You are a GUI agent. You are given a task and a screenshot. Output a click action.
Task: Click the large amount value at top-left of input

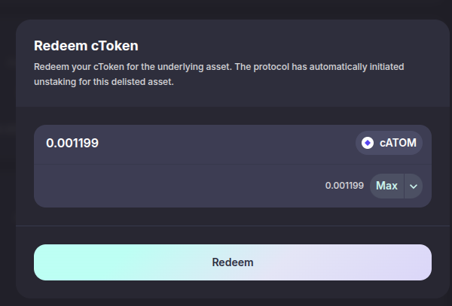click(x=72, y=143)
